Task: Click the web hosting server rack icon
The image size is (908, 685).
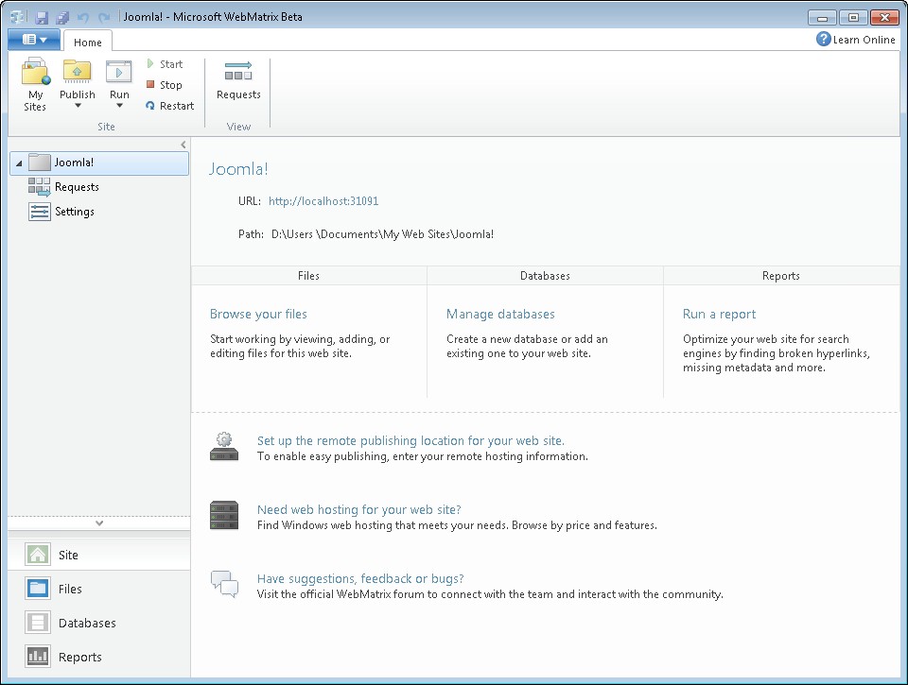Action: [224, 515]
